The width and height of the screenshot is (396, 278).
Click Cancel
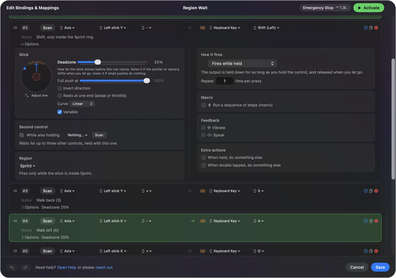tap(357, 267)
